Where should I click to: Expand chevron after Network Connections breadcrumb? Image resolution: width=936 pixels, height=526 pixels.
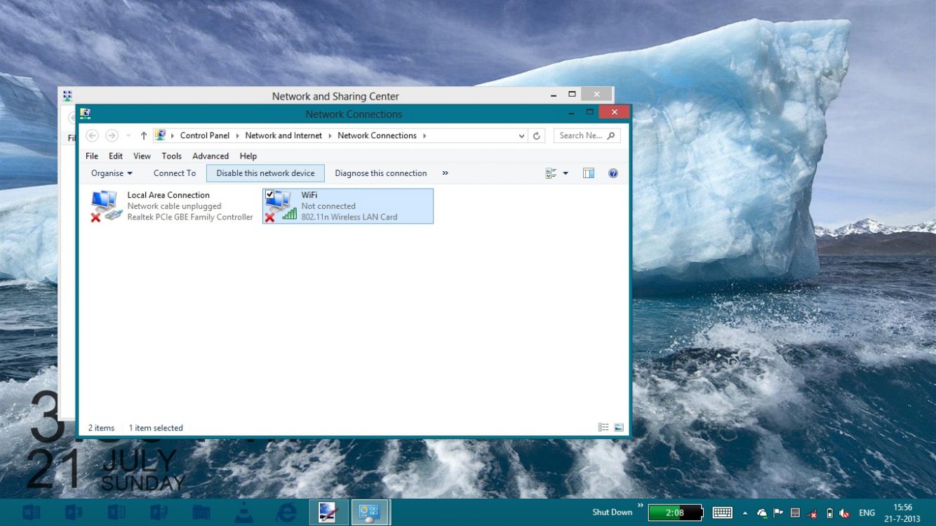point(424,136)
